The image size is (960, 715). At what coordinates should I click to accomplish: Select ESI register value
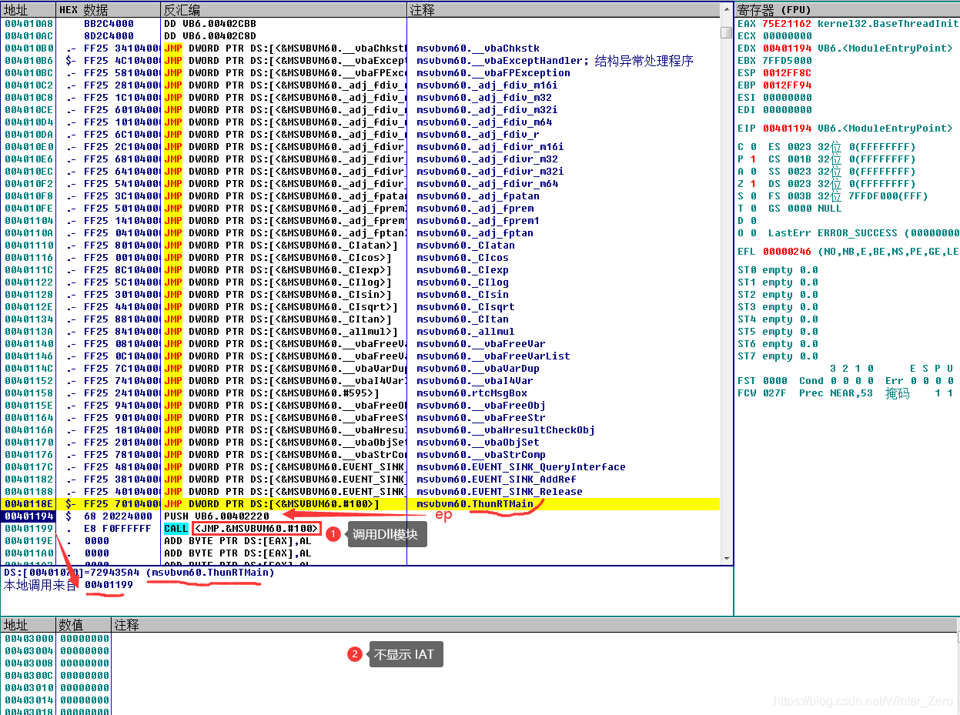click(x=787, y=98)
